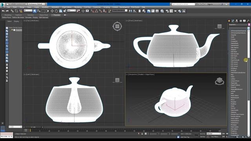Toggle the 3D Snaps button
The image size is (251, 141).
pos(93,11)
